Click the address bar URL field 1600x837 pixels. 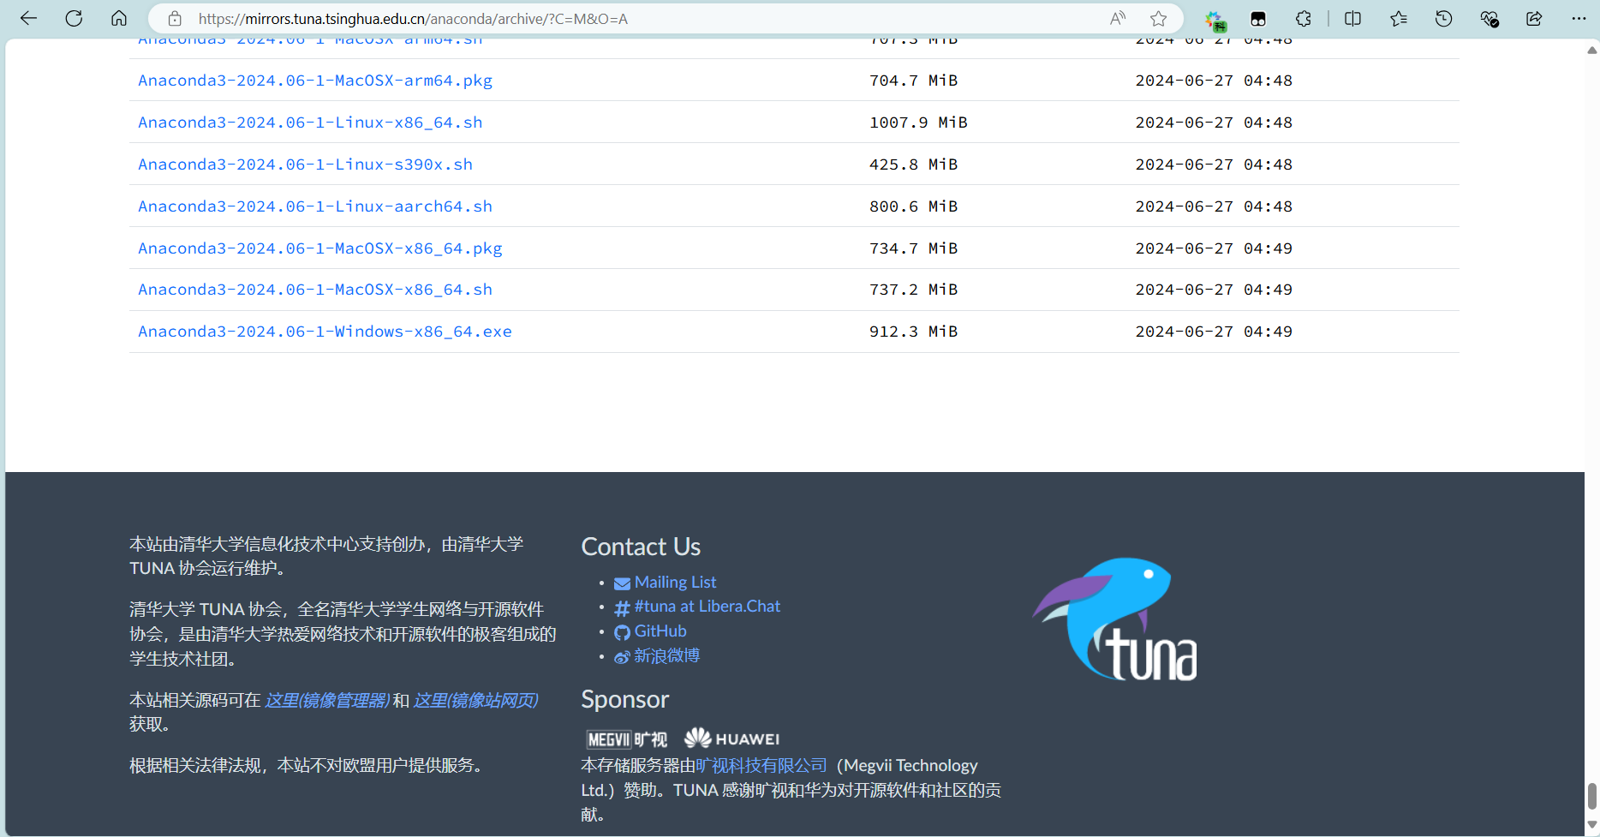(600, 19)
